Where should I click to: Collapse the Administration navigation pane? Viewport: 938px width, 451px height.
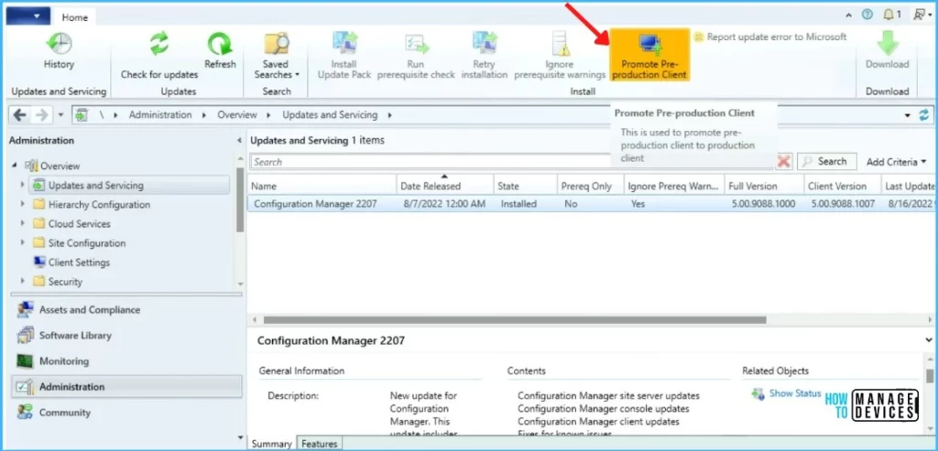239,141
